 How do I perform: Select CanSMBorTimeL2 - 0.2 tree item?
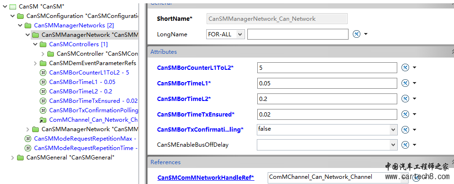pos(81,92)
